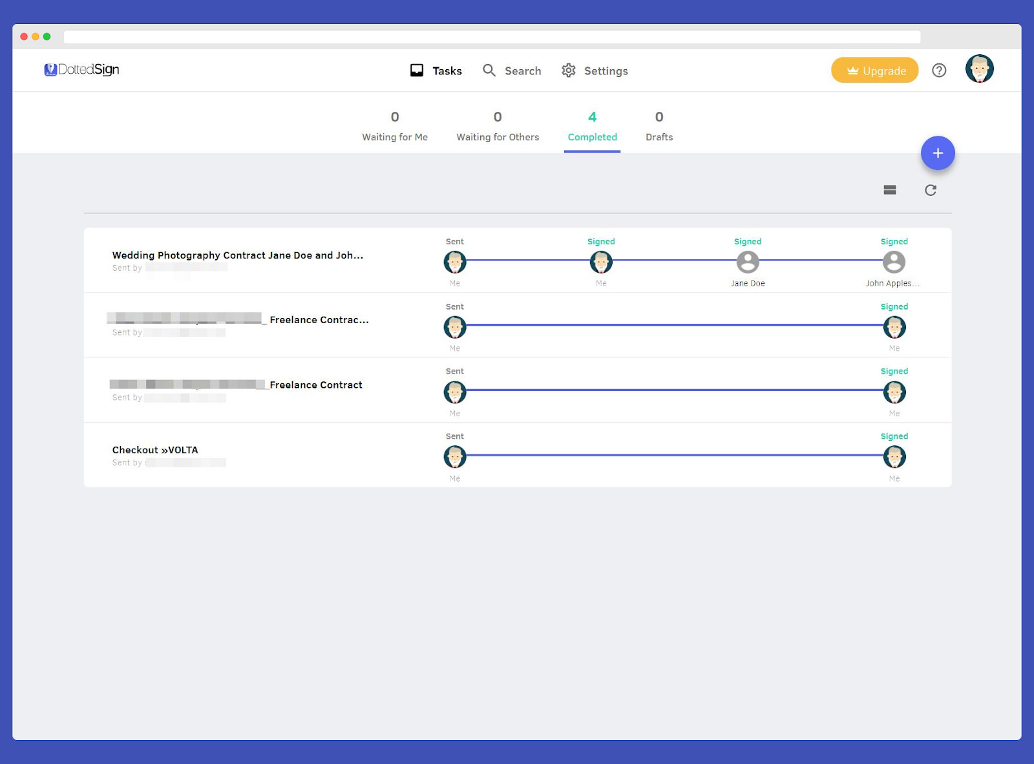Image resolution: width=1034 pixels, height=764 pixels.
Task: Click the browser address bar
Action: pos(492,37)
